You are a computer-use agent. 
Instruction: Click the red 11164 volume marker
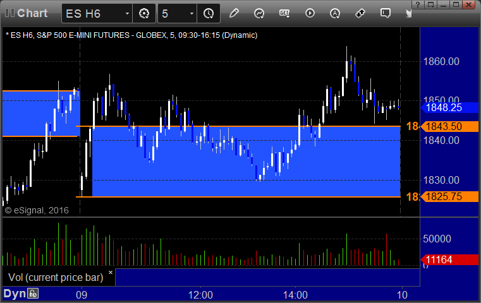coord(449,259)
